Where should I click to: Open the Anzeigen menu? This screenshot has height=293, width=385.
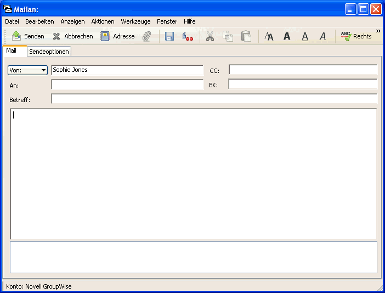(73, 21)
